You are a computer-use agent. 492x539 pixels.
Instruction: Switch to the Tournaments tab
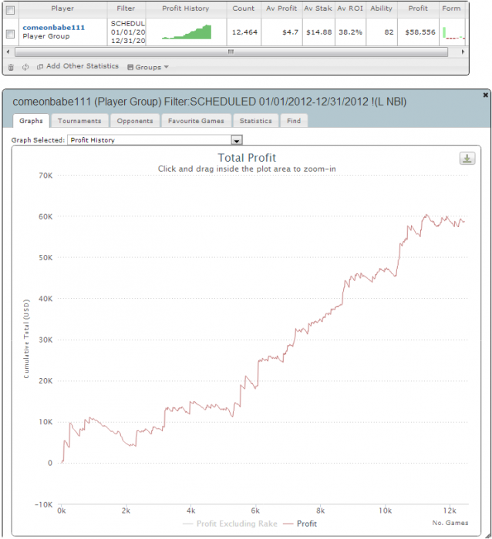point(79,121)
